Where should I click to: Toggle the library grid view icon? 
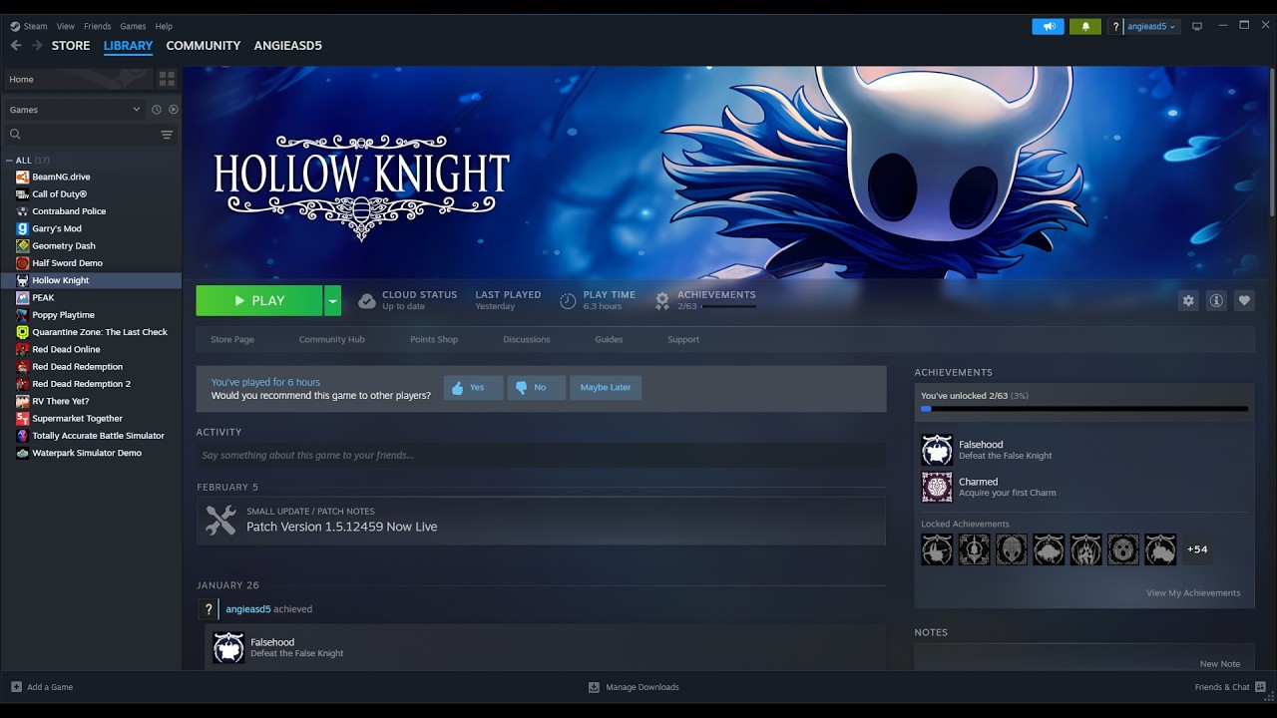pyautogui.click(x=167, y=79)
